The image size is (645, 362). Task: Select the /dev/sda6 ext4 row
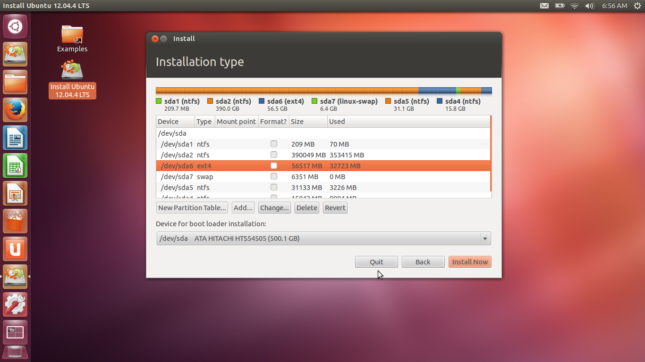[x=323, y=165]
